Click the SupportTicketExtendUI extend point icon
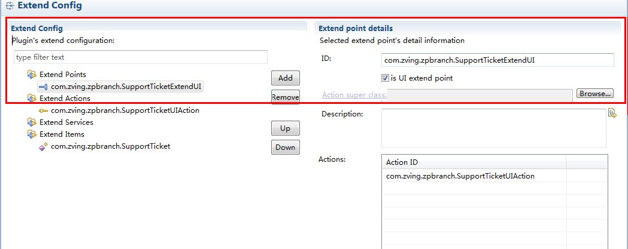The image size is (628, 249). (x=43, y=87)
